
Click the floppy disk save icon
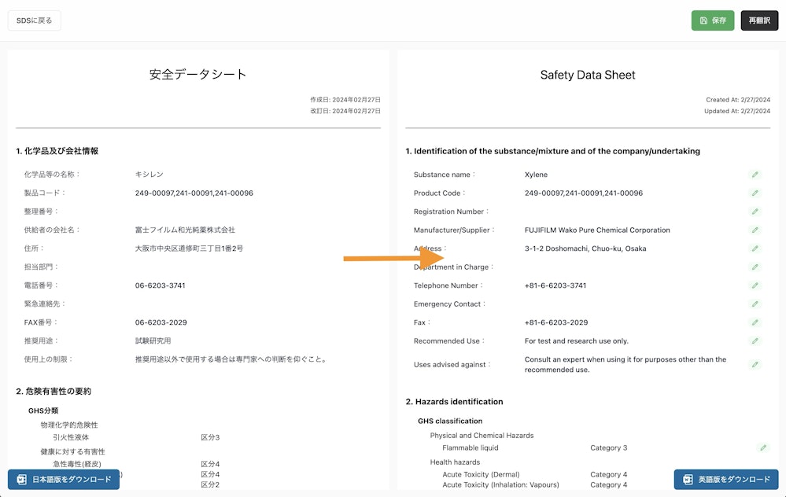click(703, 20)
